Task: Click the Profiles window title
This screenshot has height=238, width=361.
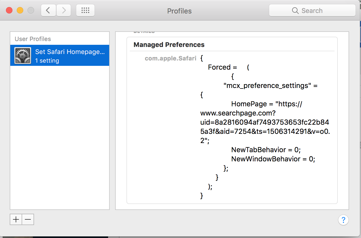Action: 179,11
